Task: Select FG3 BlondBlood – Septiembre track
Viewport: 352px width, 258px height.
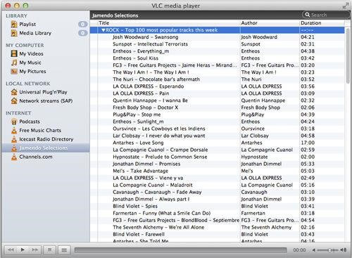Action: (x=176, y=220)
